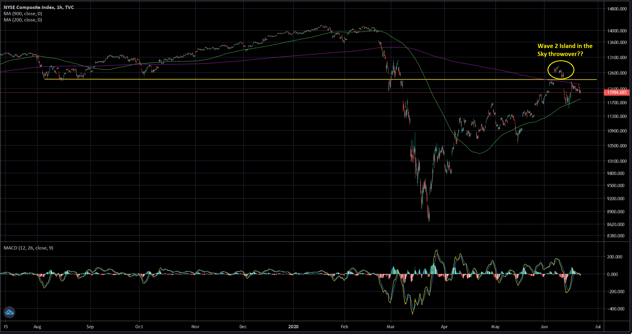
Task: Click the 13600.000 price axis label
Action: point(617,42)
